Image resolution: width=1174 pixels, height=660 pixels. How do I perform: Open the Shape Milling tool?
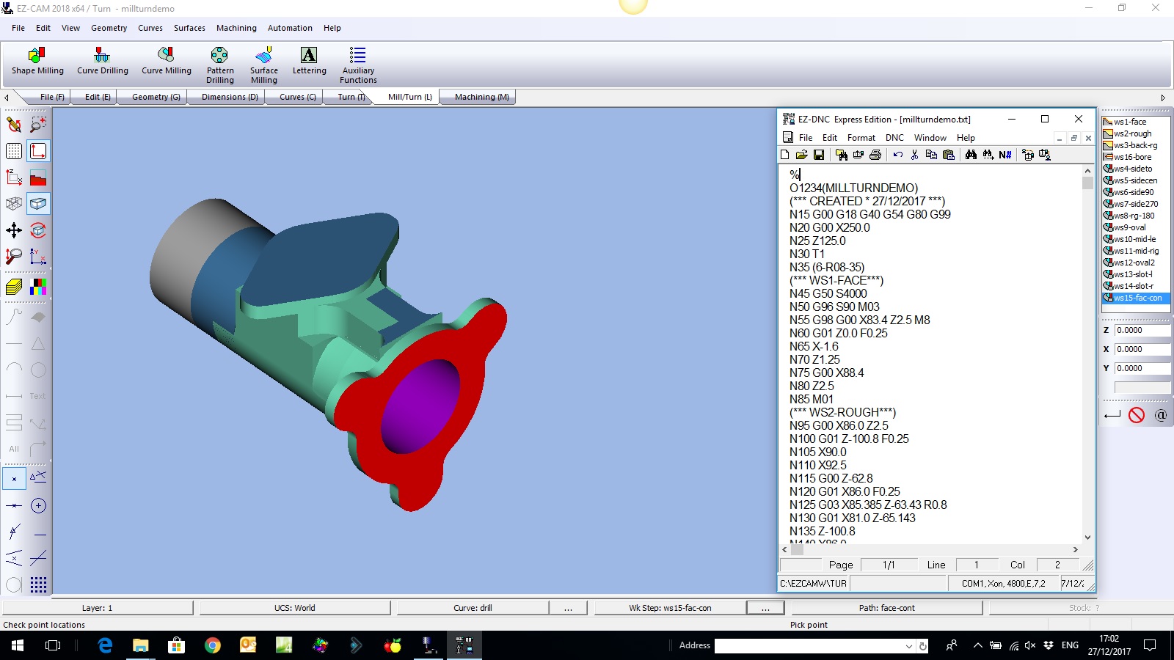click(x=37, y=62)
